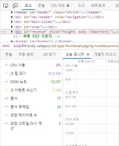
Task: Click the 10,257 DOM node count
Action: coord(56,82)
